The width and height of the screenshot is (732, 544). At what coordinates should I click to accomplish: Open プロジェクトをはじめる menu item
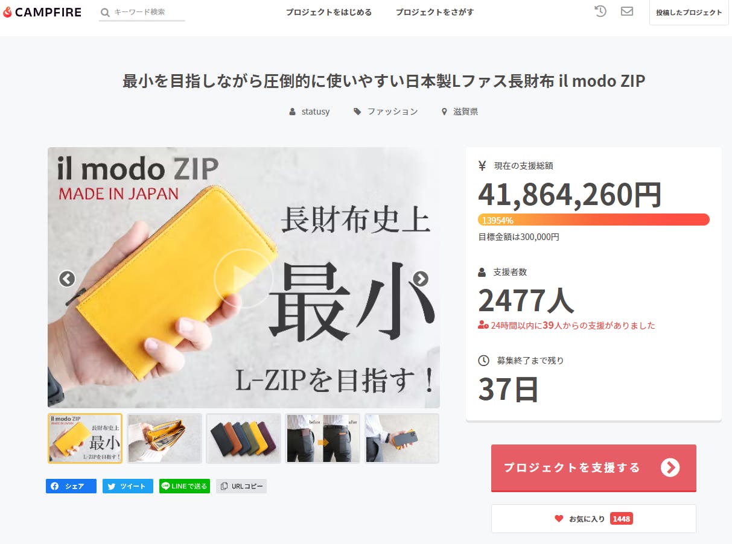[x=329, y=12]
